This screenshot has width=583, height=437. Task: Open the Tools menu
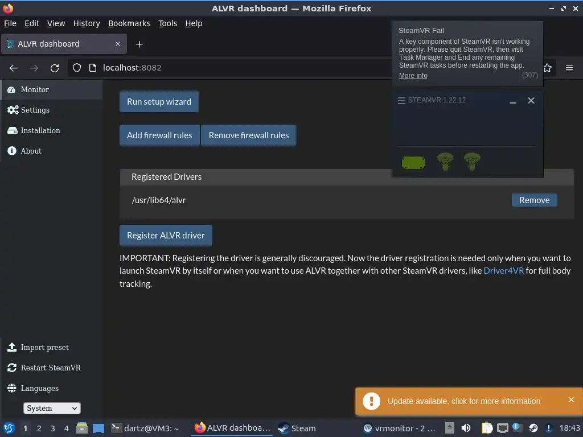168,23
